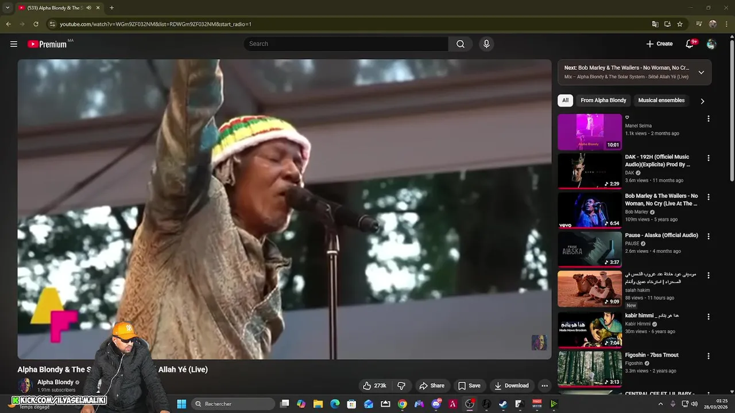Select the Musical ensembles chip
The image size is (735, 413).
point(661,100)
